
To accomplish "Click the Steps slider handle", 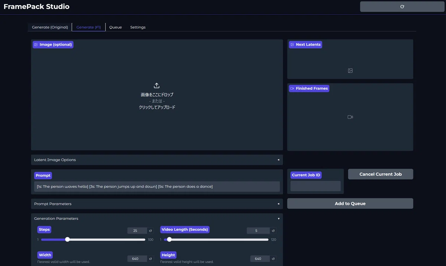I will pos(67,239).
